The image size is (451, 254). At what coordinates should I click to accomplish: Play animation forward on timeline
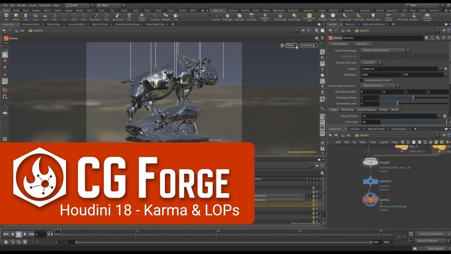25,234
